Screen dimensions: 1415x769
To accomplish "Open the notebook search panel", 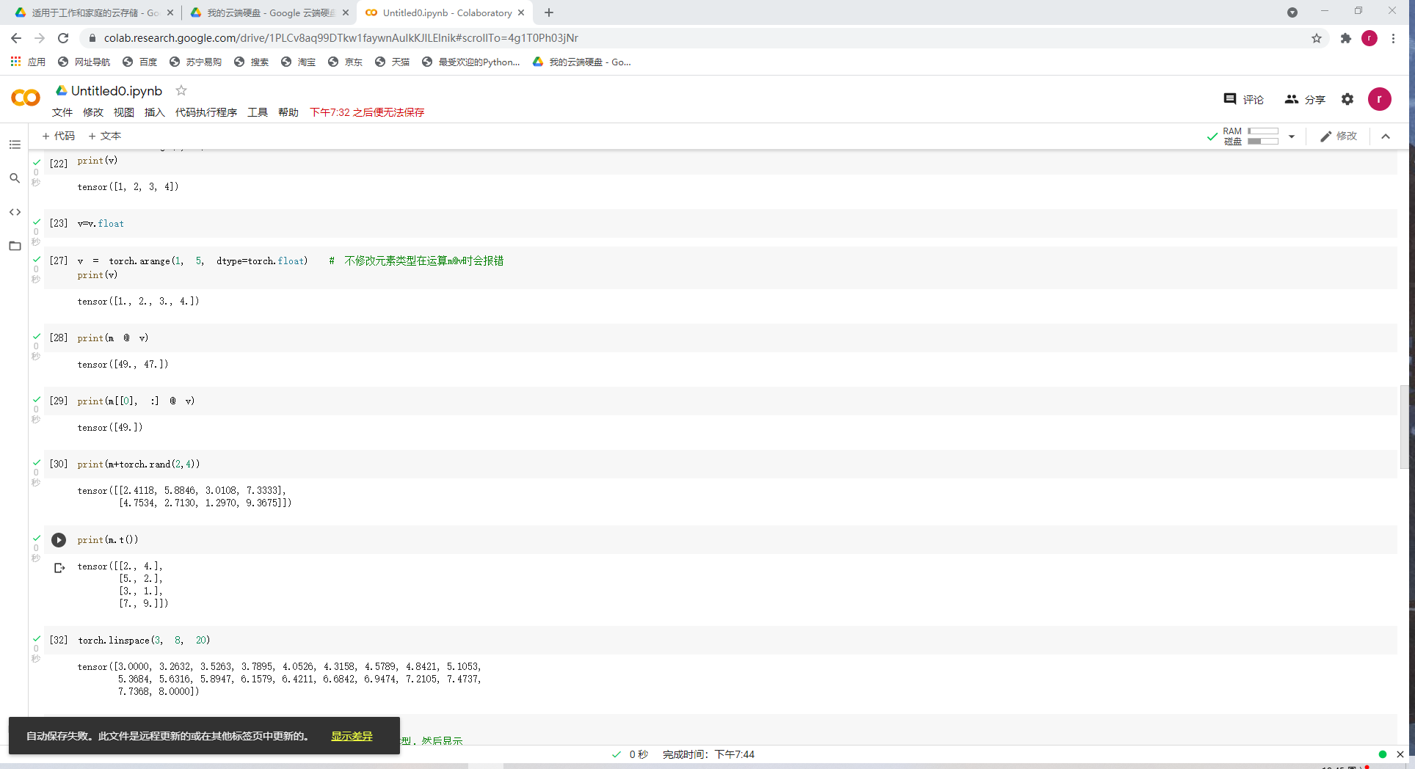I will [x=15, y=178].
